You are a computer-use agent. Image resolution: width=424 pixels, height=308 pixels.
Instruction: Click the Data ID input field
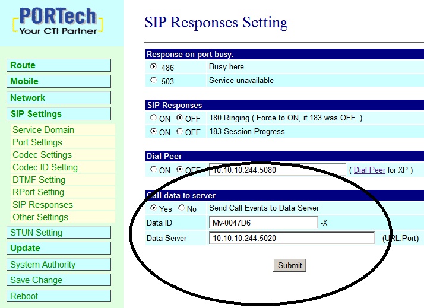pos(264,223)
